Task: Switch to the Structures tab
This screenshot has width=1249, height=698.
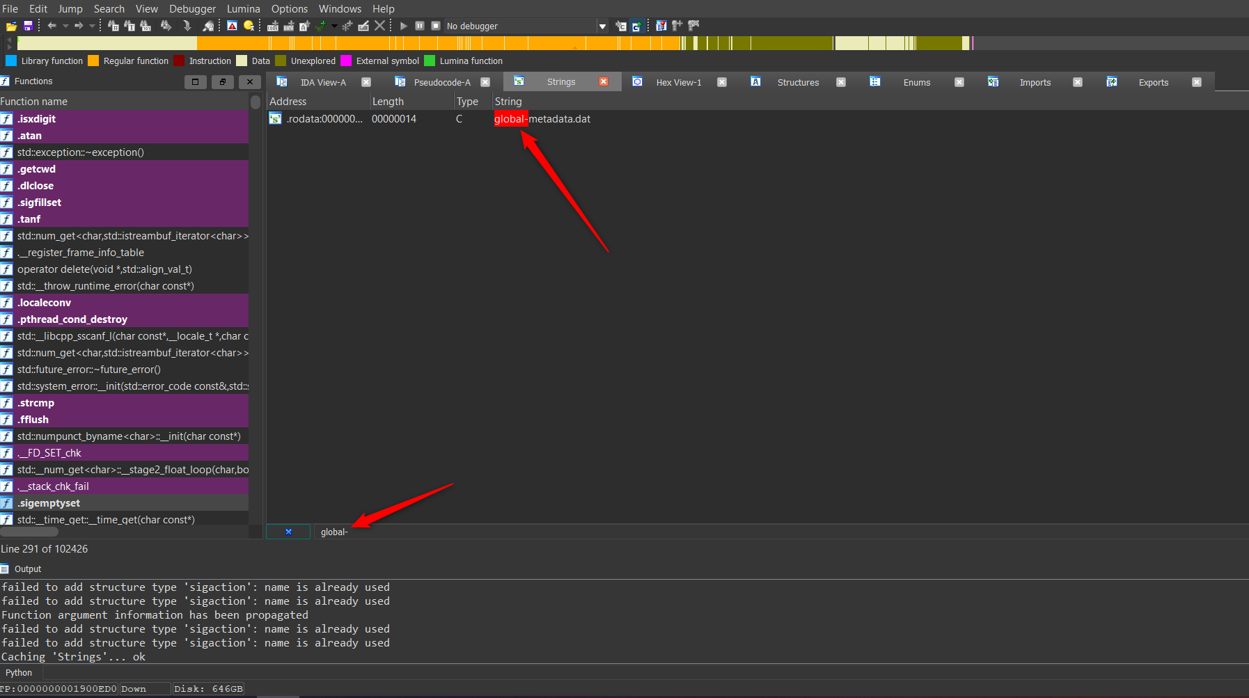Action: tap(799, 82)
